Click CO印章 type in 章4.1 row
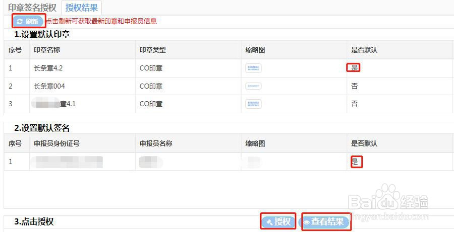The image size is (454, 232). [151, 104]
